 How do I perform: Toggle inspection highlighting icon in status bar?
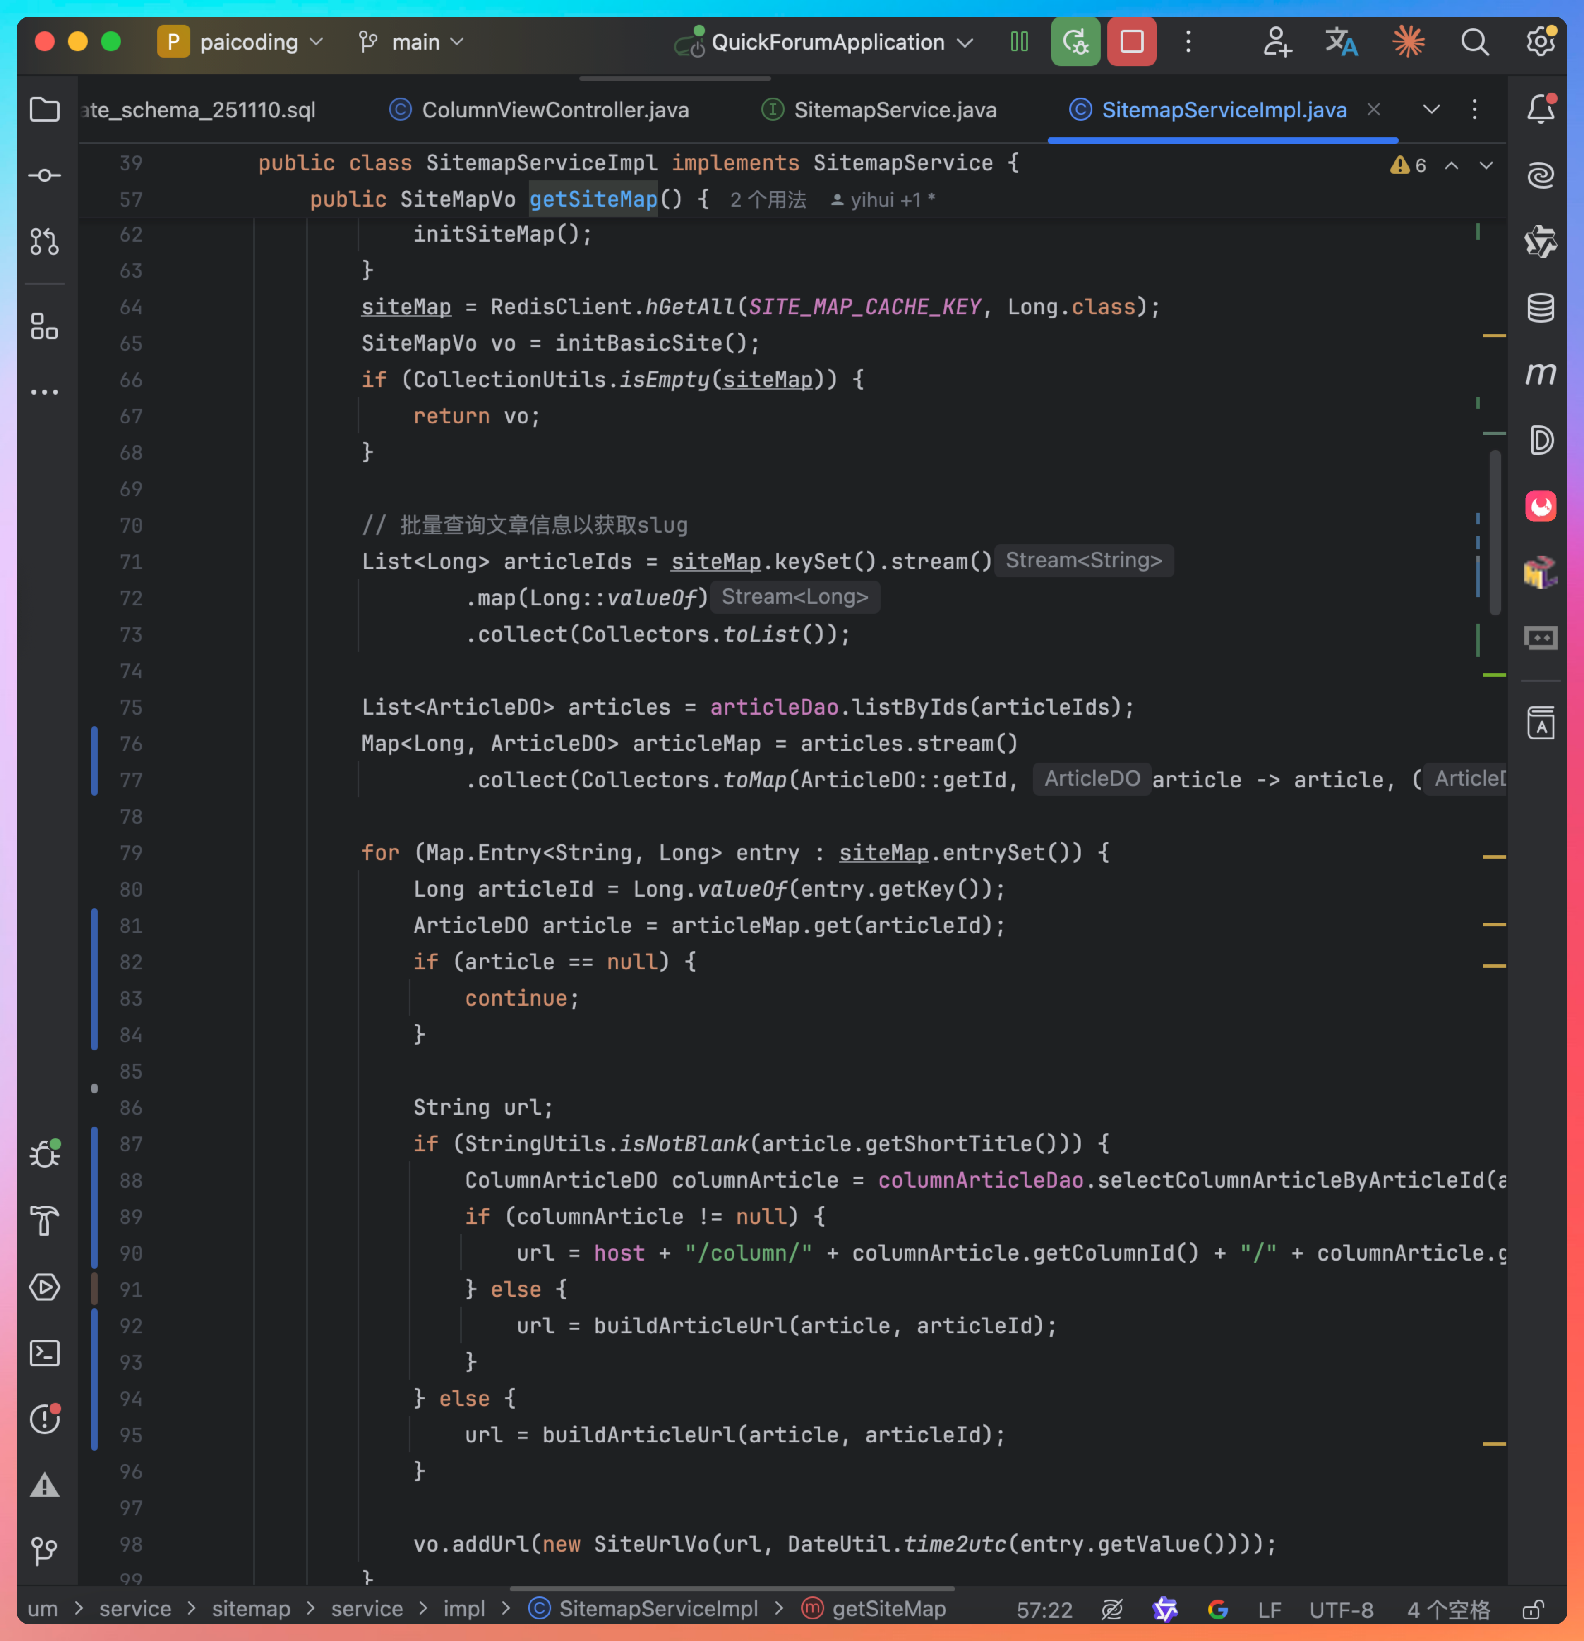pyautogui.click(x=1111, y=1609)
